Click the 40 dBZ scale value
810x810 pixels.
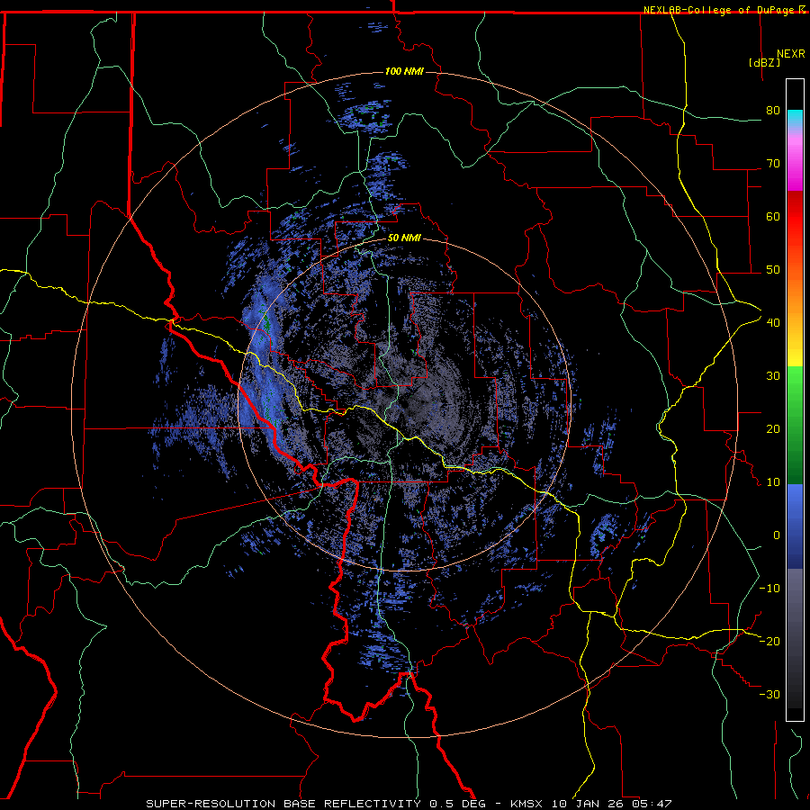pyautogui.click(x=773, y=323)
